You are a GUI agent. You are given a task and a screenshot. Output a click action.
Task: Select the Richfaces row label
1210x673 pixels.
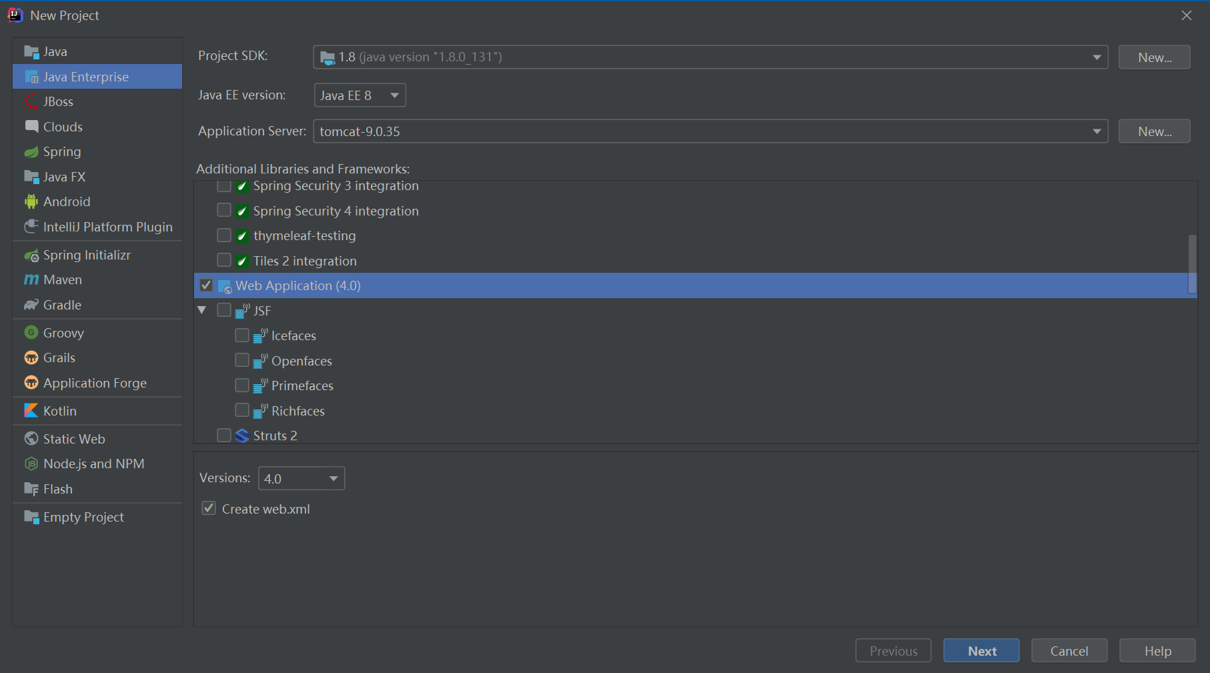pos(298,411)
